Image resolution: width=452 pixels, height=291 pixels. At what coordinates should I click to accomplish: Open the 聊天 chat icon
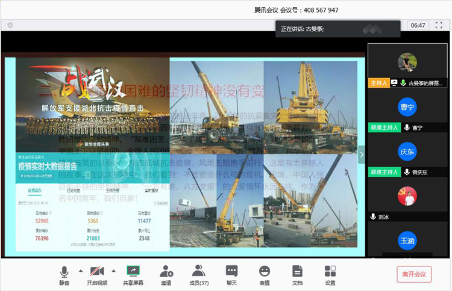point(231,274)
